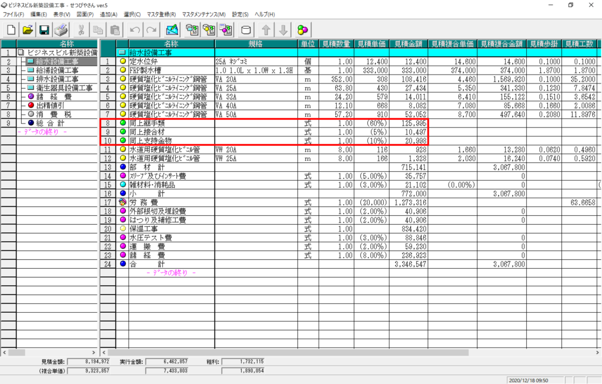Screen dimensions: 602x384
Task: Click the cell '水圧テスト費'
Action: [x=172, y=238]
